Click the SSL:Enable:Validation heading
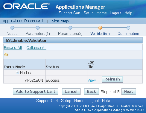This screenshot has width=146, height=113. pyautogui.click(x=27, y=40)
